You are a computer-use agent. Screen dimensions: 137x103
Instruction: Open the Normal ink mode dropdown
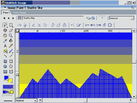(26, 101)
